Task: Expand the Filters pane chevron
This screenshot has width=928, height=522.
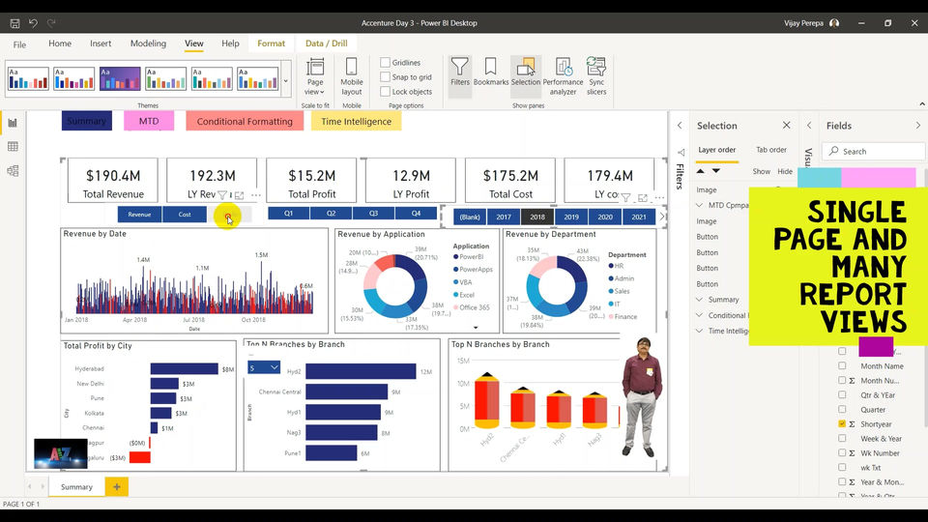Action: [x=680, y=126]
